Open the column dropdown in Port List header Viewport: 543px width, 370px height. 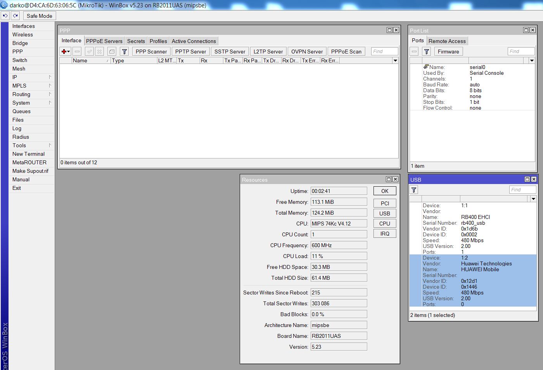pos(532,60)
